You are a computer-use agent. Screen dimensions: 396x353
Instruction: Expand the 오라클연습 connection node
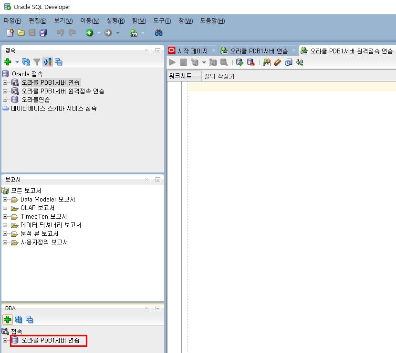pyautogui.click(x=5, y=100)
